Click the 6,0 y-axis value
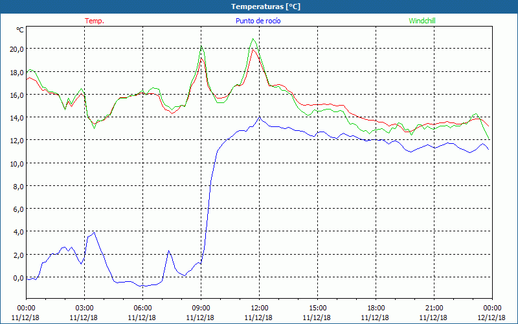Viewport: 518px width, 324px height. point(18,209)
